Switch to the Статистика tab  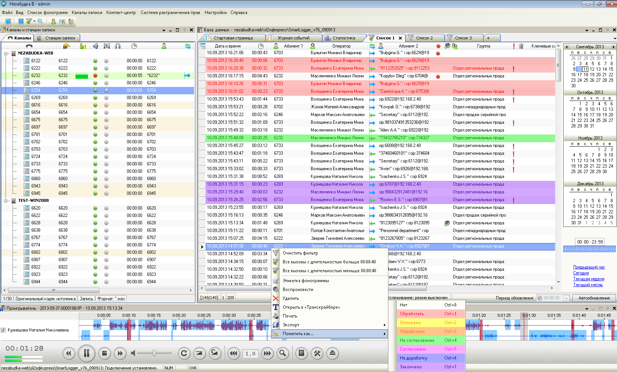click(343, 38)
